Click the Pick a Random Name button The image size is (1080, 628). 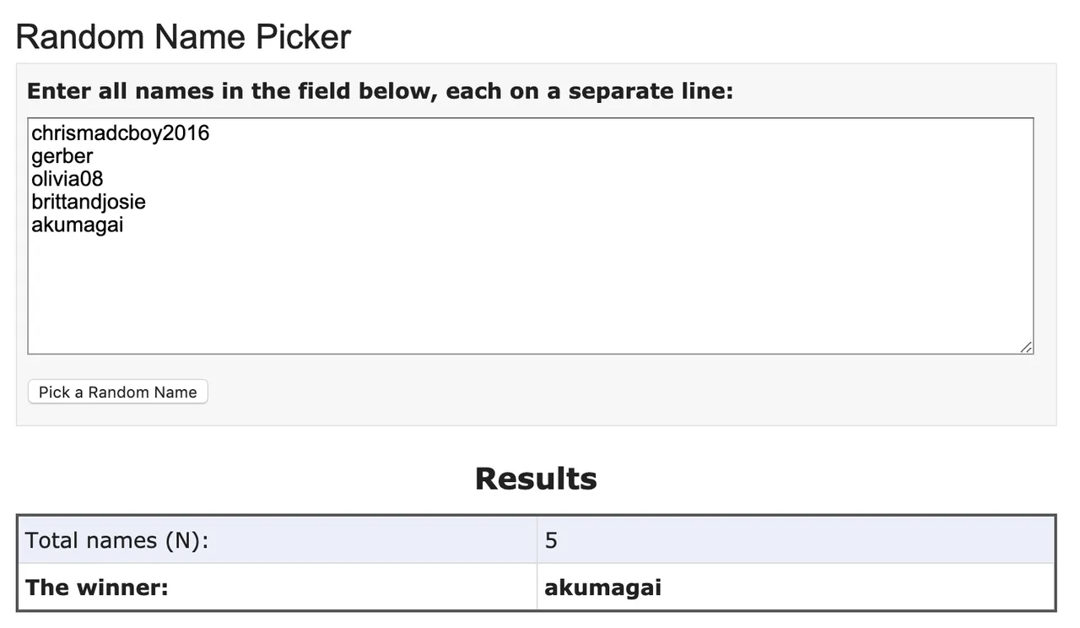tap(117, 392)
